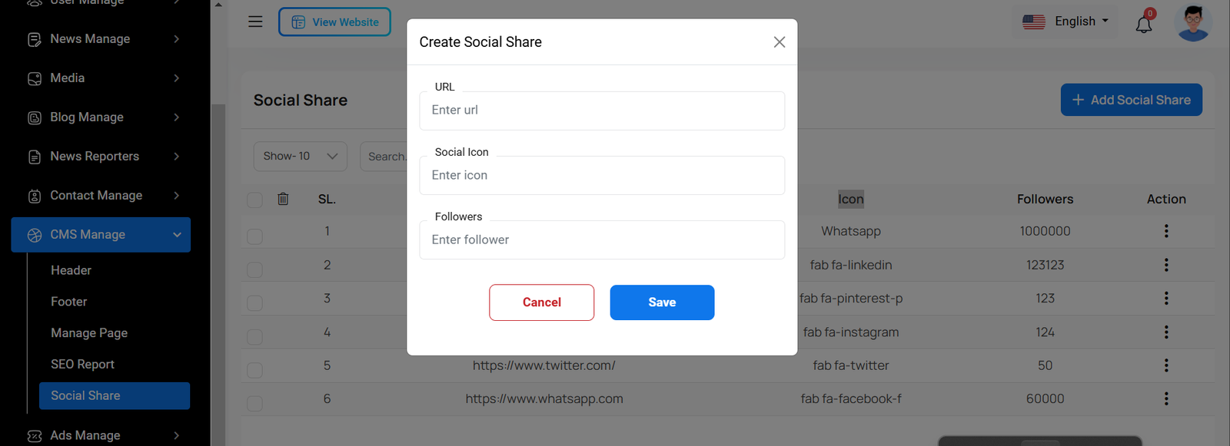Open the notification bell
This screenshot has width=1230, height=446.
(x=1144, y=24)
